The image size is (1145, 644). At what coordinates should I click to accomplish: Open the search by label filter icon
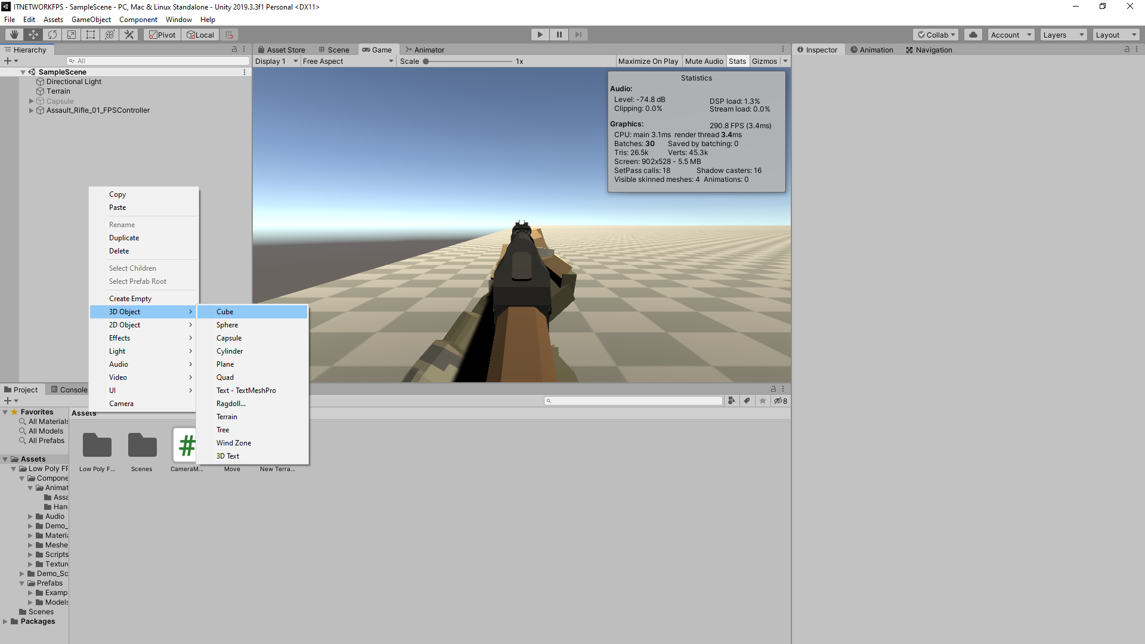[x=747, y=400]
